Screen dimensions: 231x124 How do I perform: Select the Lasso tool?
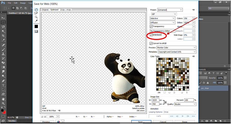(x=3, y=27)
